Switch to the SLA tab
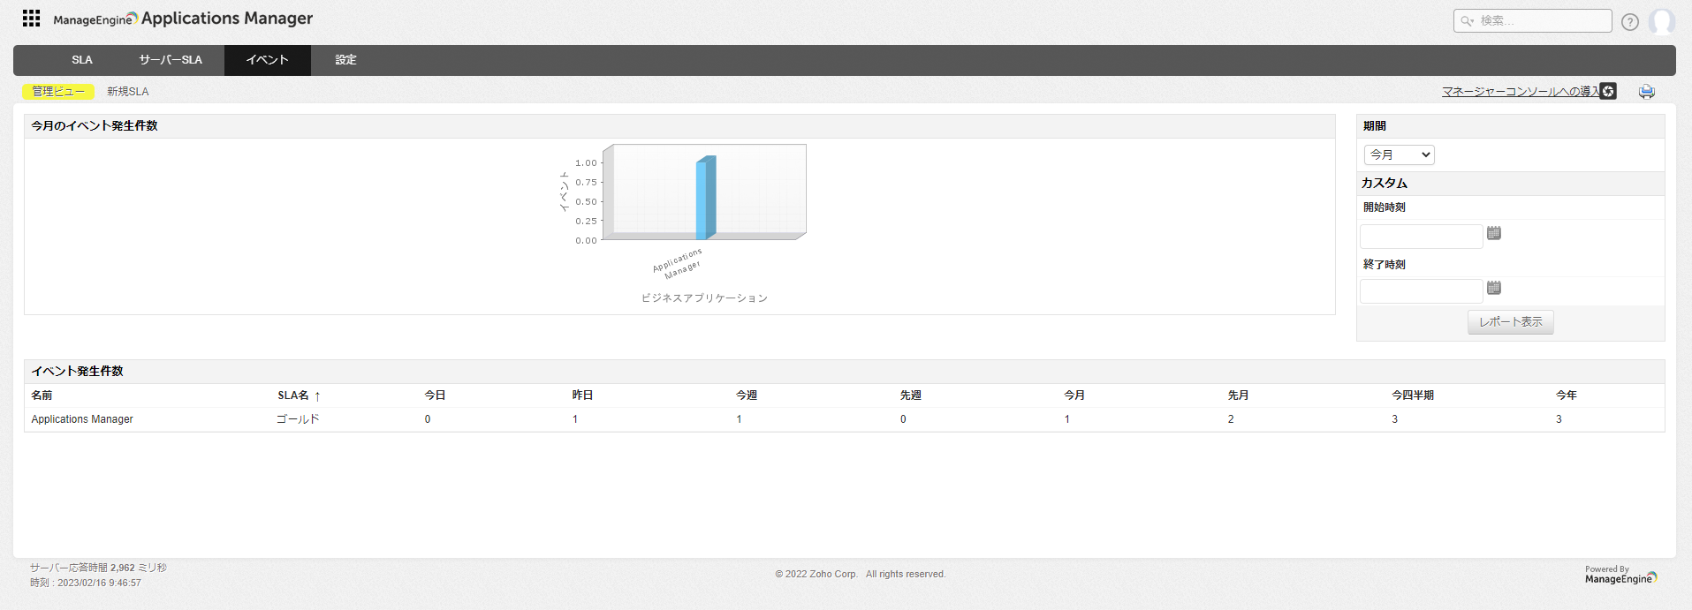 (x=82, y=60)
